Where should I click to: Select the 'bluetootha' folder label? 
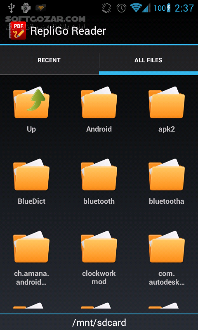(x=167, y=201)
